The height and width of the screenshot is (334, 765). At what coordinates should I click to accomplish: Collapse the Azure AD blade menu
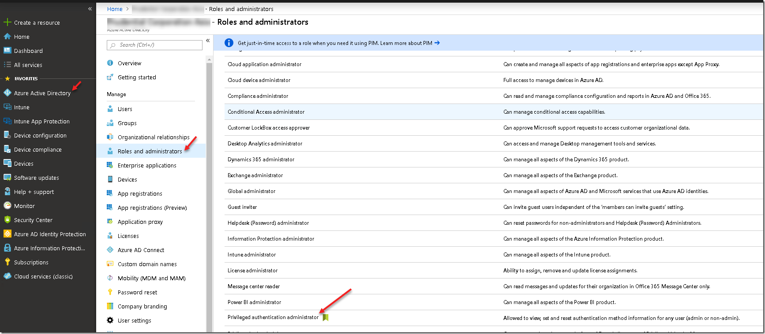tap(208, 41)
